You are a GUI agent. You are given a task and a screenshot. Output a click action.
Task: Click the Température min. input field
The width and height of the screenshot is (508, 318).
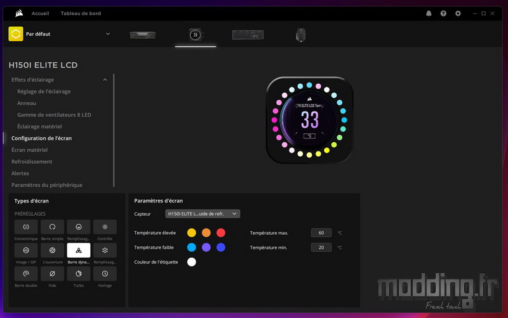[321, 248]
